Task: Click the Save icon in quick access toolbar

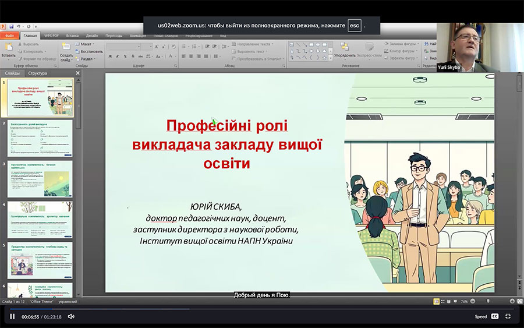Action: point(10,27)
